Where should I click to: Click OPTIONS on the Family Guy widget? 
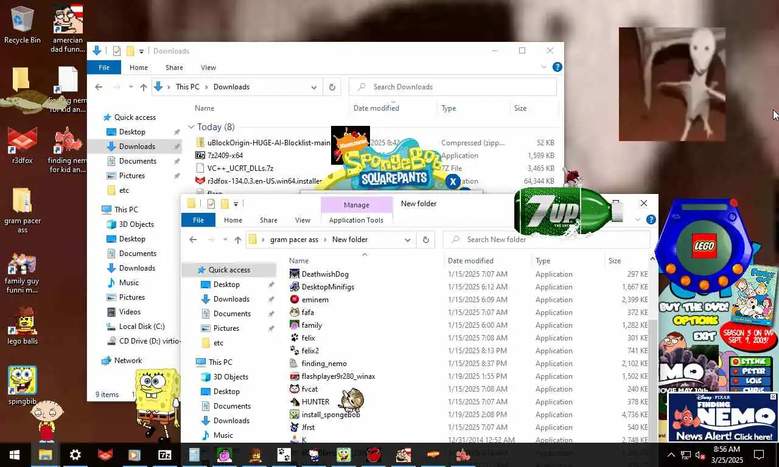point(696,320)
